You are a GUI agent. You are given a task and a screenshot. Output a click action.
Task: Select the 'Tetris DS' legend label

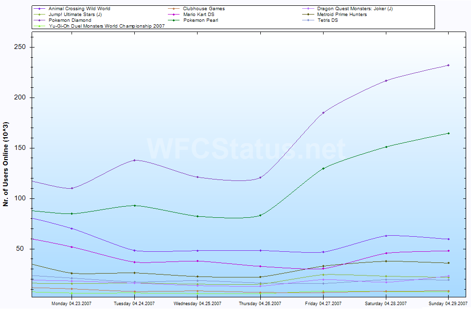coord(328,20)
